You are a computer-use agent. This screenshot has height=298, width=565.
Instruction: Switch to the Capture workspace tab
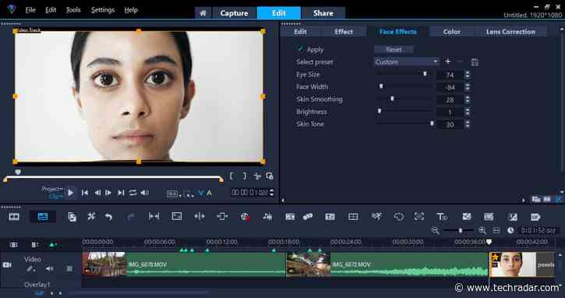tap(234, 13)
